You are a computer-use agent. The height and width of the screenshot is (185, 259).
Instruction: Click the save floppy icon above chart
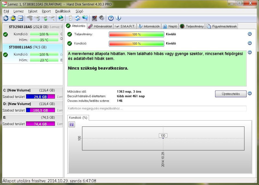(x=72, y=124)
